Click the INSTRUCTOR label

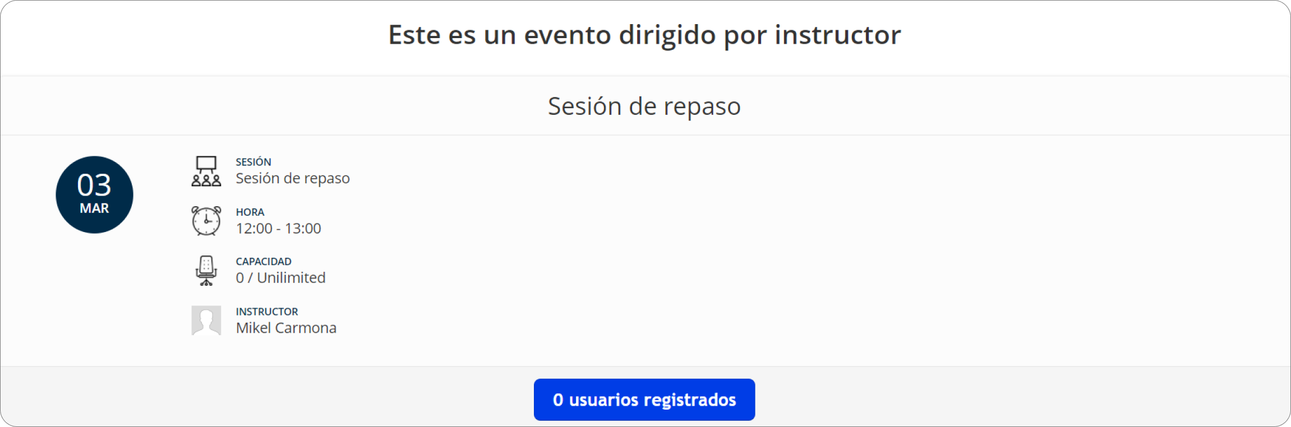click(267, 312)
